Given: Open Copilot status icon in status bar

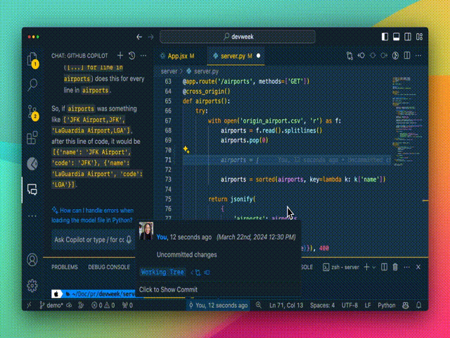Looking at the screenshot, I should 406,305.
